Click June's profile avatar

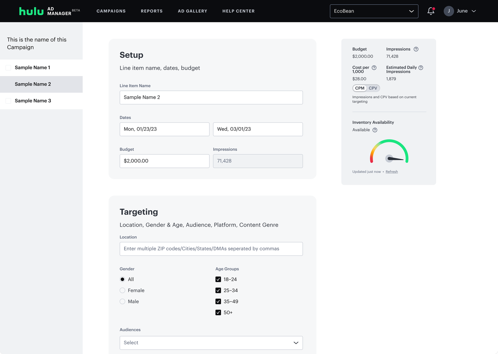(449, 11)
